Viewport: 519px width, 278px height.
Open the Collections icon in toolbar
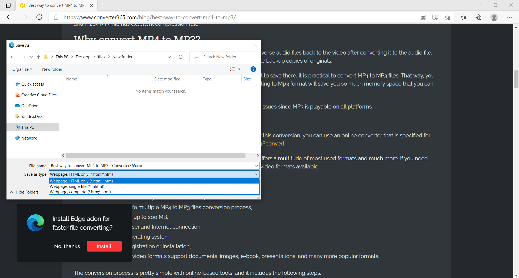coord(478,17)
